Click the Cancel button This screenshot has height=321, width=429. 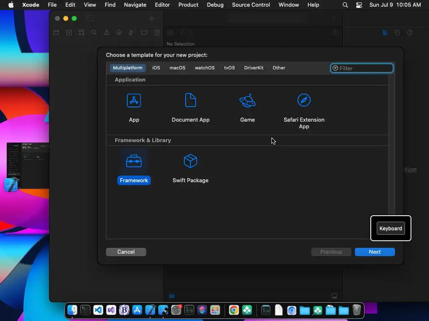[x=126, y=252]
